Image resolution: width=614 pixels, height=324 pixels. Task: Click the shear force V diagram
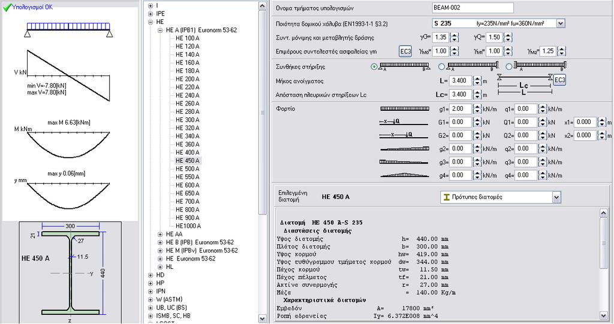68,75
